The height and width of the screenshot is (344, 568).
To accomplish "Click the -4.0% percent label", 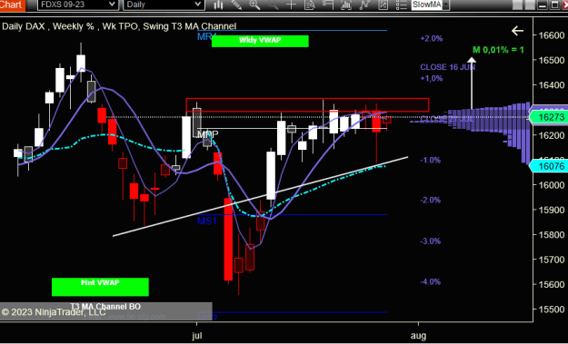I will pos(431,281).
